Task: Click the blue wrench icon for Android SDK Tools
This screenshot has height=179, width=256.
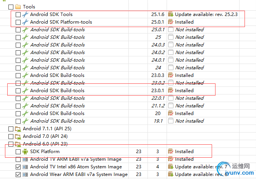Action: pyautogui.click(x=25, y=14)
